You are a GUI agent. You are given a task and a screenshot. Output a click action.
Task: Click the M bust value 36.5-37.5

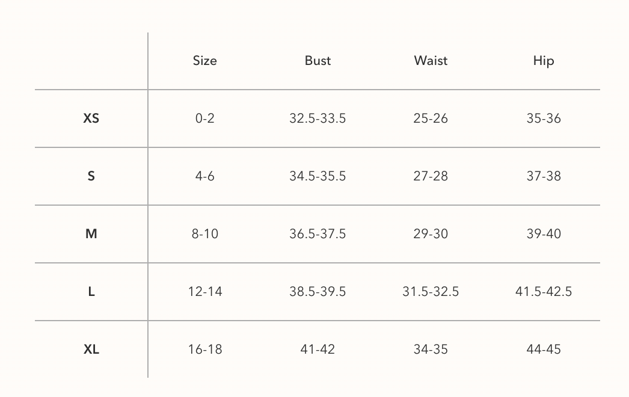coord(318,234)
